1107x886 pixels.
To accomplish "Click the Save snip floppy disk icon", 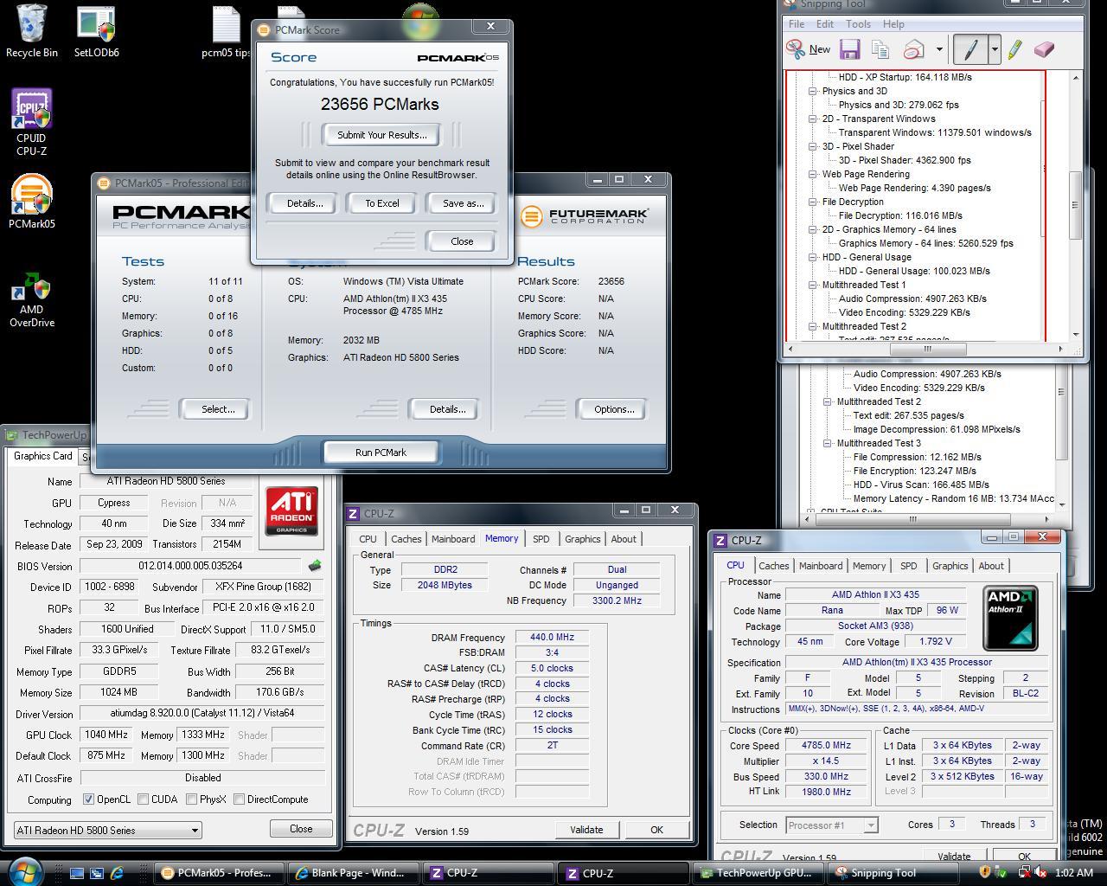I will coord(849,49).
